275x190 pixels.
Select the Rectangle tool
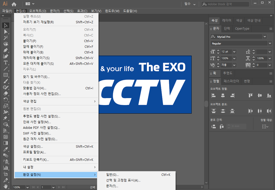click(x=6, y=75)
